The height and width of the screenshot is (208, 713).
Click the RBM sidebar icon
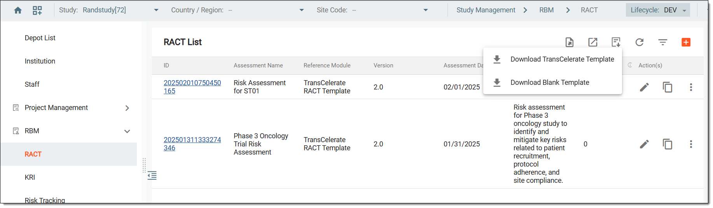click(x=16, y=131)
